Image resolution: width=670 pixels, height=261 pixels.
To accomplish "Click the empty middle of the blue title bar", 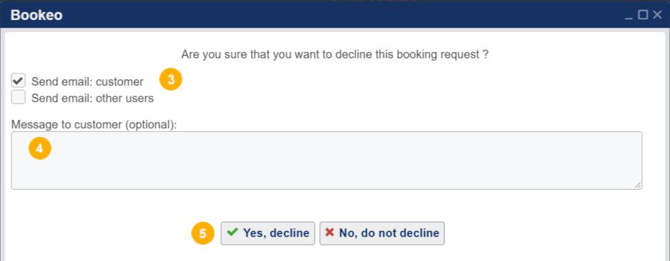I will (x=342, y=16).
